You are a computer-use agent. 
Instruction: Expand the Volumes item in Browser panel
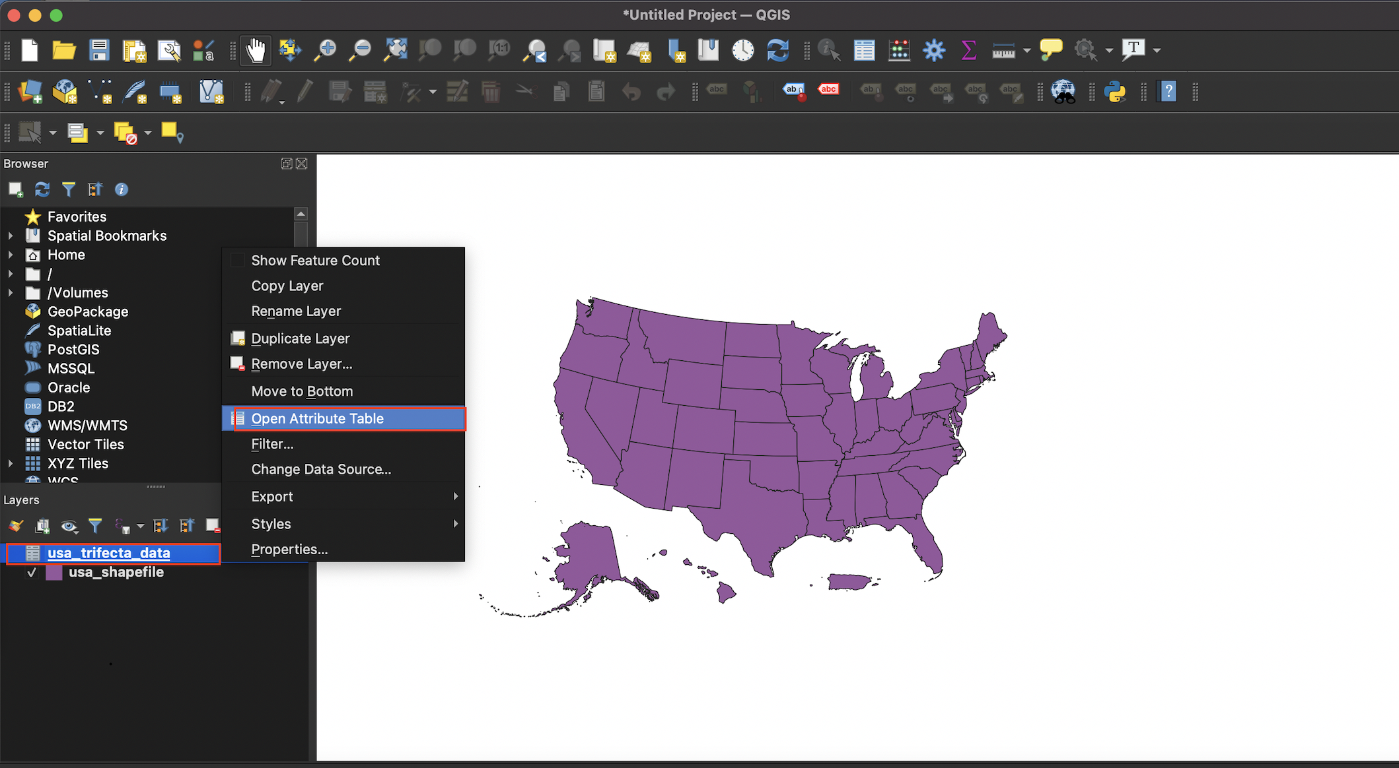tap(11, 292)
